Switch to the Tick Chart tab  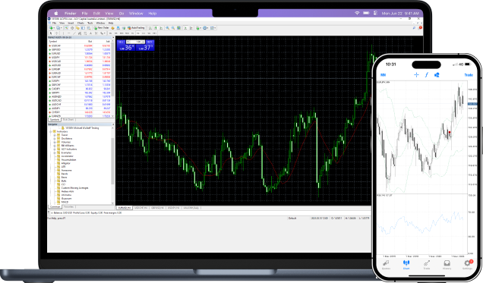click(68, 120)
